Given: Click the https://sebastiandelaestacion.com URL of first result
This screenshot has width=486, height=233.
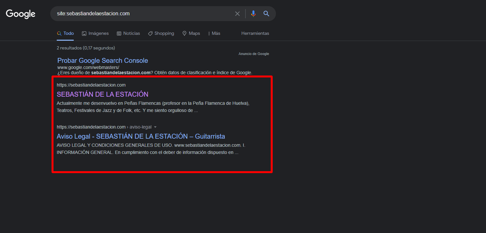Looking at the screenshot, I should [91, 85].
